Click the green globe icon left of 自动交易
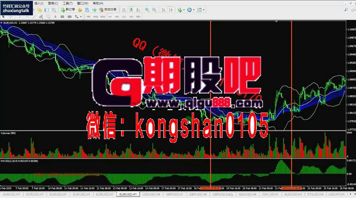356x198 pixels. [x=94, y=10]
